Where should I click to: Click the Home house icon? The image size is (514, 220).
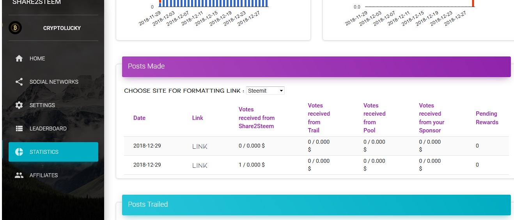point(19,58)
